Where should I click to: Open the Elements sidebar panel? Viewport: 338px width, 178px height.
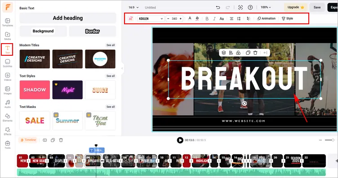(8, 117)
